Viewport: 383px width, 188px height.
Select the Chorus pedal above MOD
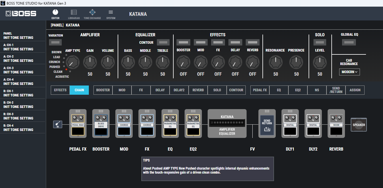click(x=124, y=125)
